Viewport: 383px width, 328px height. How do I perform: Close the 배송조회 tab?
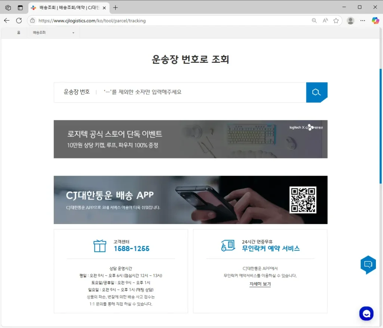[104, 8]
